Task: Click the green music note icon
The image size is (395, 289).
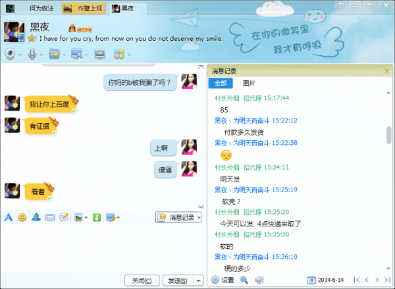Action: pos(97,217)
